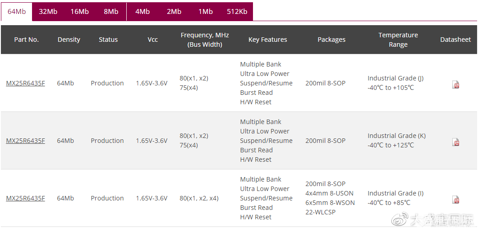Select the 16Mb tab
Viewport: 478px width, 231px height.
[x=79, y=12]
